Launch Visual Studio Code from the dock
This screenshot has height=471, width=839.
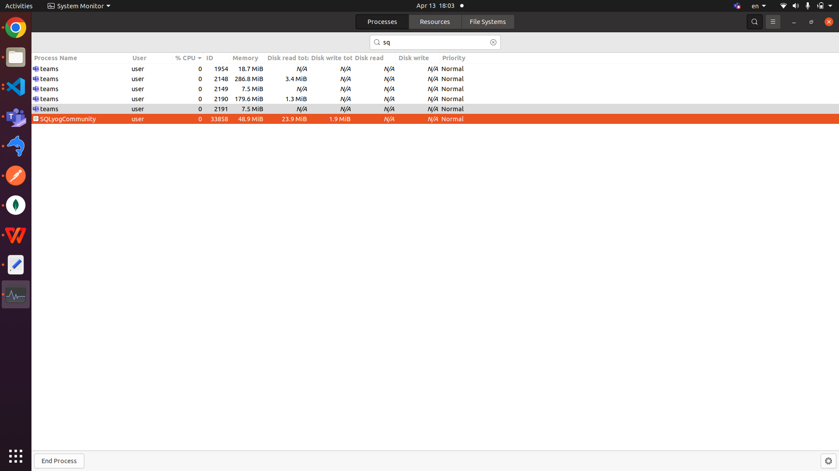click(x=16, y=87)
